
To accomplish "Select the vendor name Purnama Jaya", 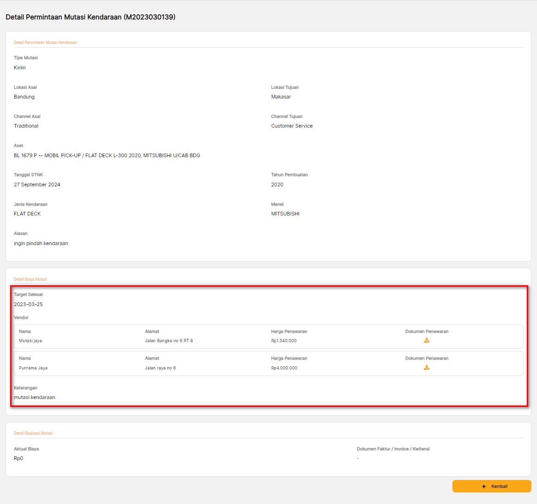I will tap(33, 368).
